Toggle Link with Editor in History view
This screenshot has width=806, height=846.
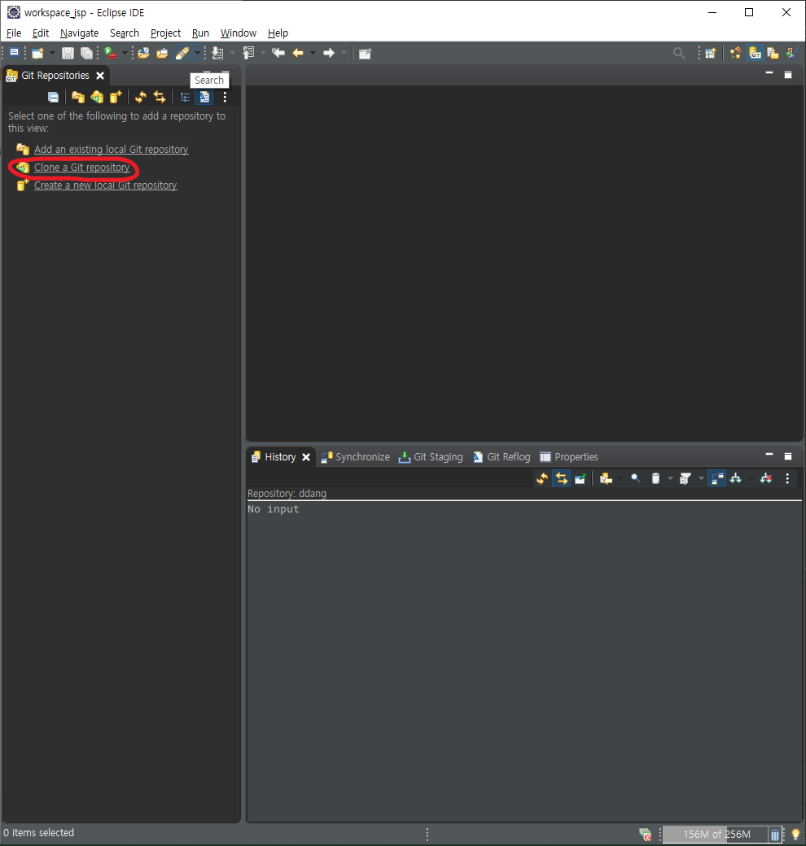click(x=562, y=478)
